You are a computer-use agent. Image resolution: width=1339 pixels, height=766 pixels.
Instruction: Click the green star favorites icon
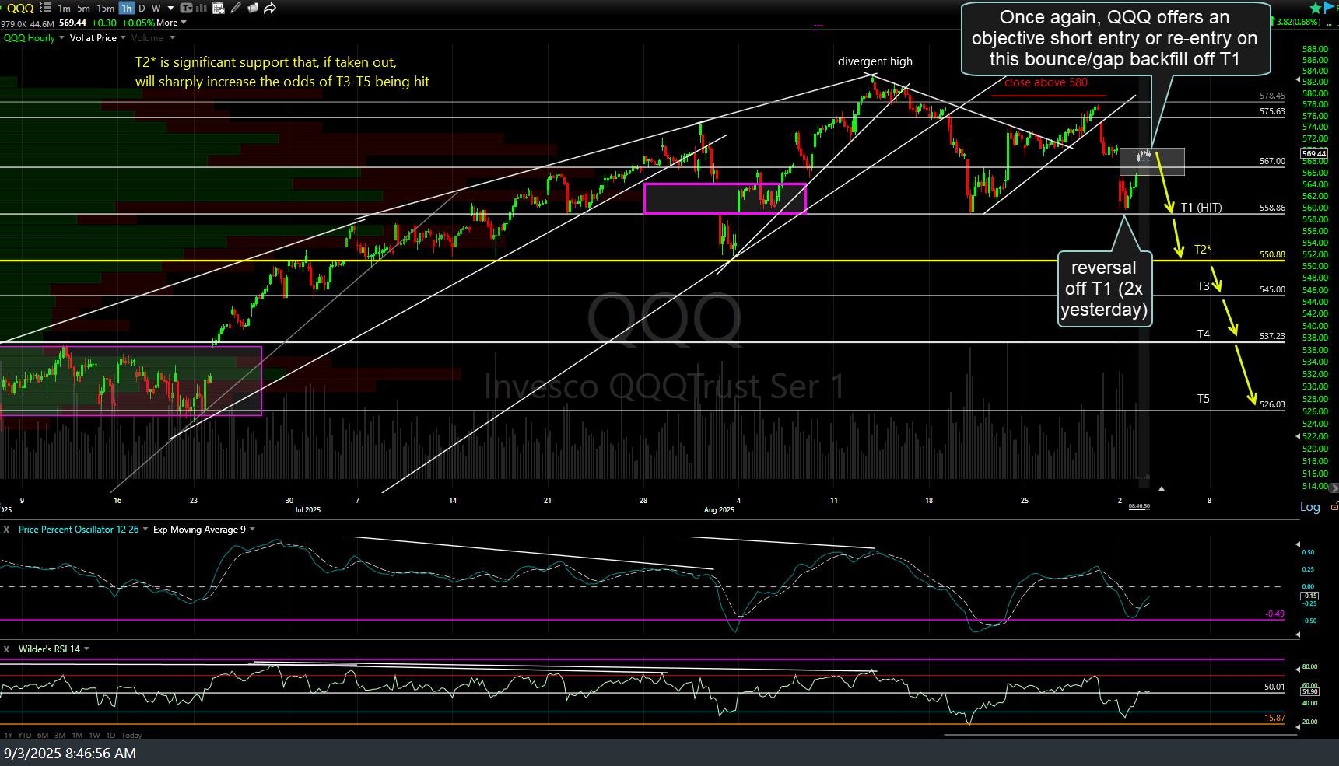click(1314, 7)
